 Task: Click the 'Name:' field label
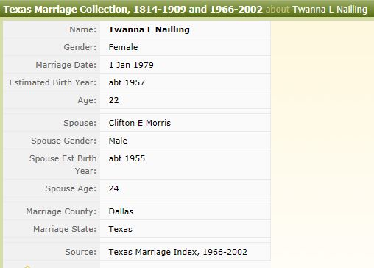(x=83, y=29)
